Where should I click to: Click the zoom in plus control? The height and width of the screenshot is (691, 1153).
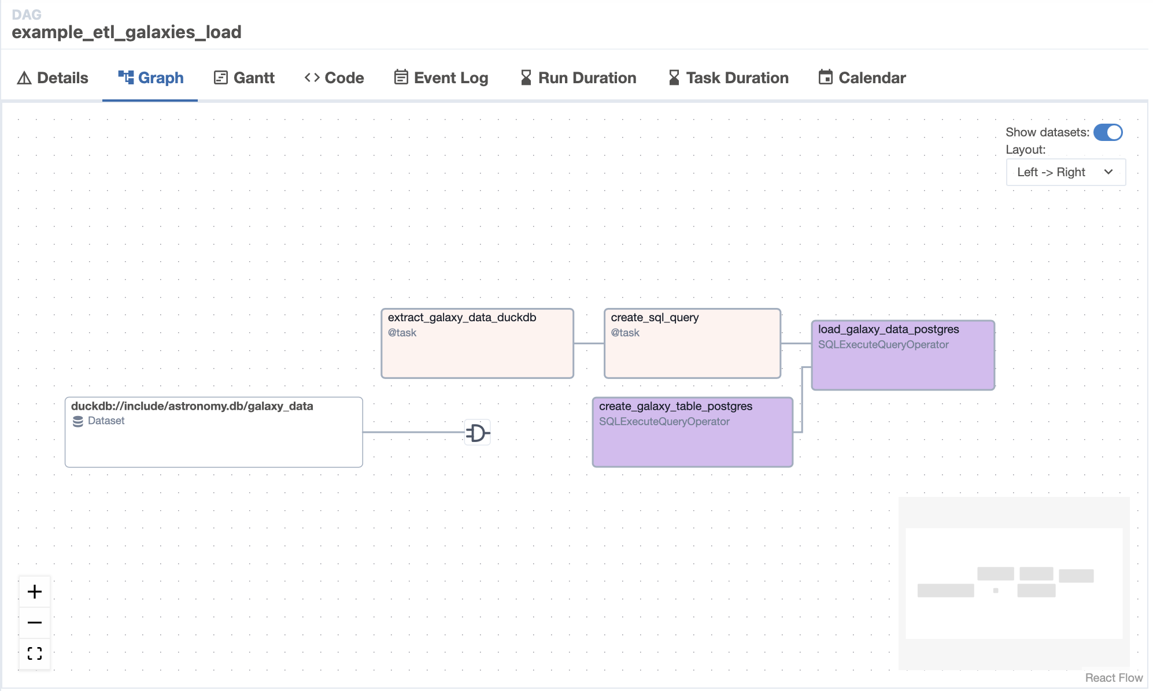point(34,591)
